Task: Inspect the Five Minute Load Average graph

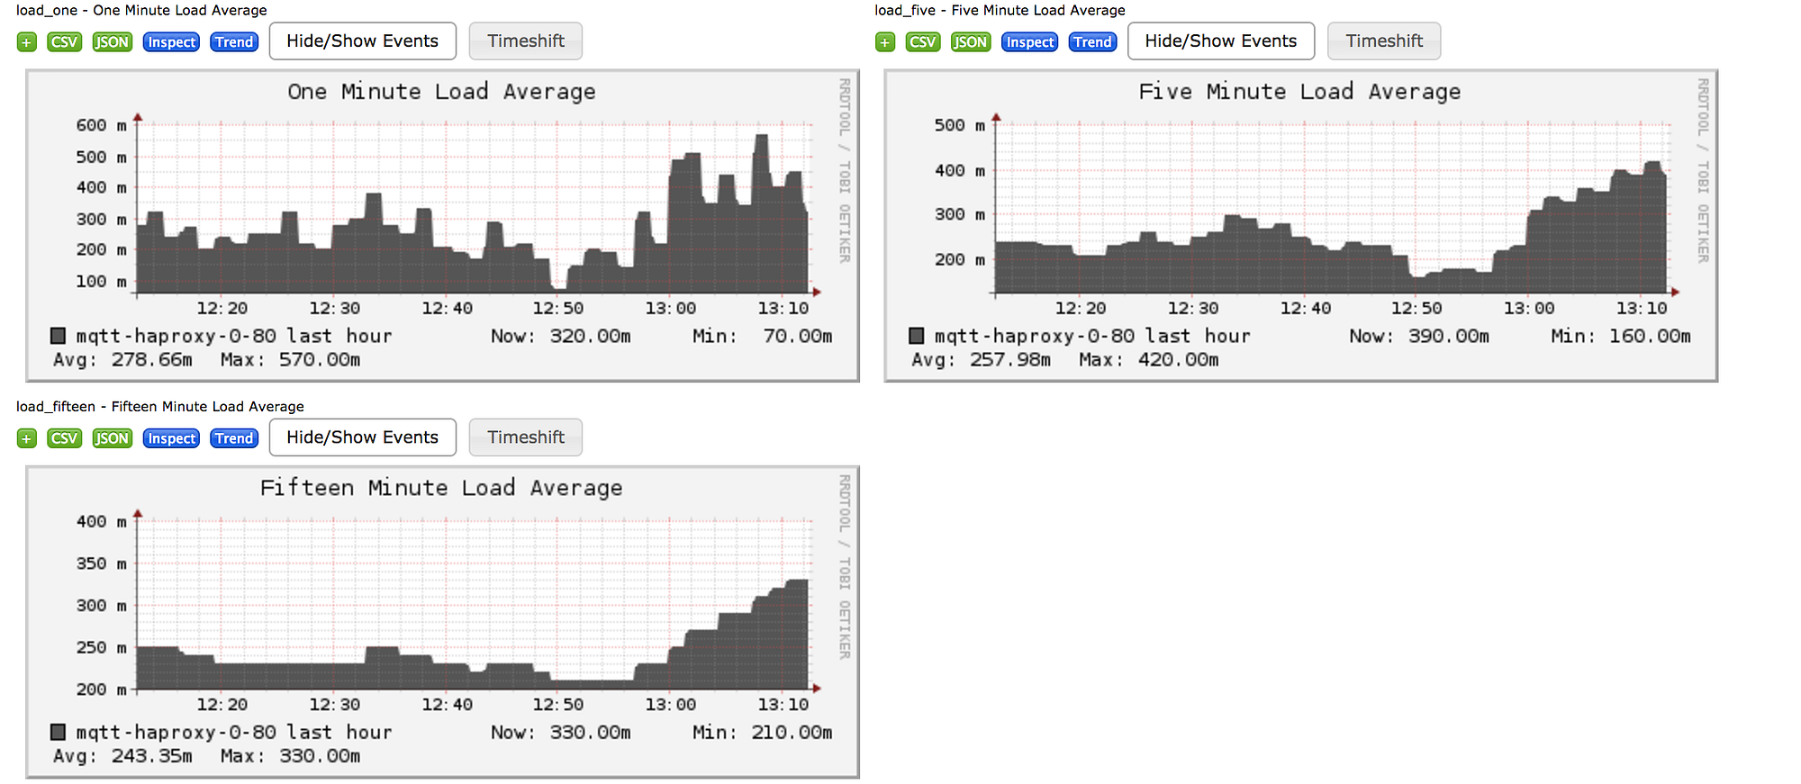Action: pos(1029,41)
